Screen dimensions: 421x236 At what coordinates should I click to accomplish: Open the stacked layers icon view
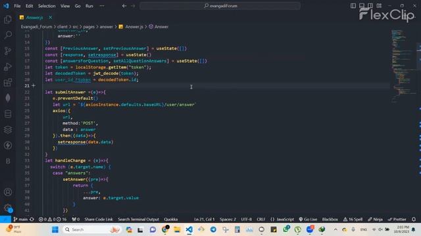tap(8, 130)
